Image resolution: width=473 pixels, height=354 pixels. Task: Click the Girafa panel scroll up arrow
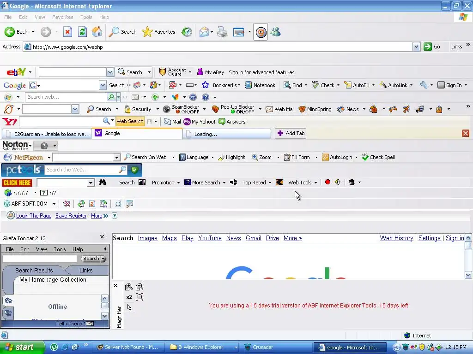[x=105, y=299]
